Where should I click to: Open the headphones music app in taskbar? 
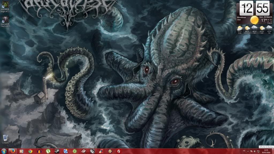pyautogui.click(x=39, y=151)
